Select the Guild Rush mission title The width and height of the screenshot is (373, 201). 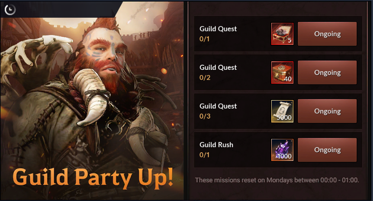(216, 145)
